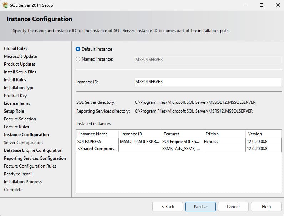Select the Default instance radio button
Viewport: 284px width, 216px height.
coord(78,49)
